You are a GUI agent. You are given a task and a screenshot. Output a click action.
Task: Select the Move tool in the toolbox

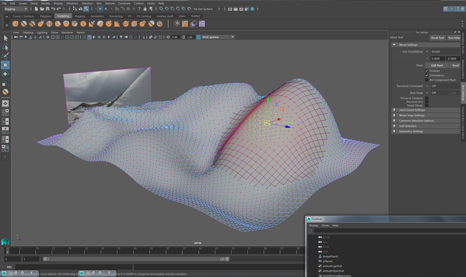pyautogui.click(x=5, y=65)
